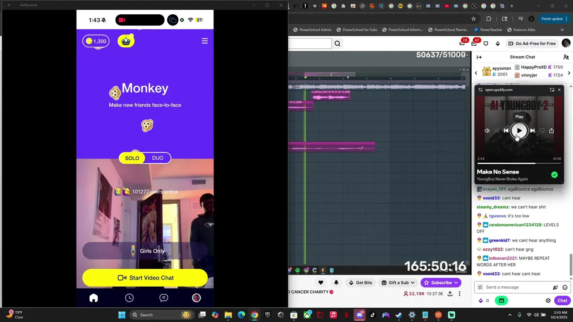Toggle repeat in Spotify mini player
The image size is (573, 322).
click(542, 131)
